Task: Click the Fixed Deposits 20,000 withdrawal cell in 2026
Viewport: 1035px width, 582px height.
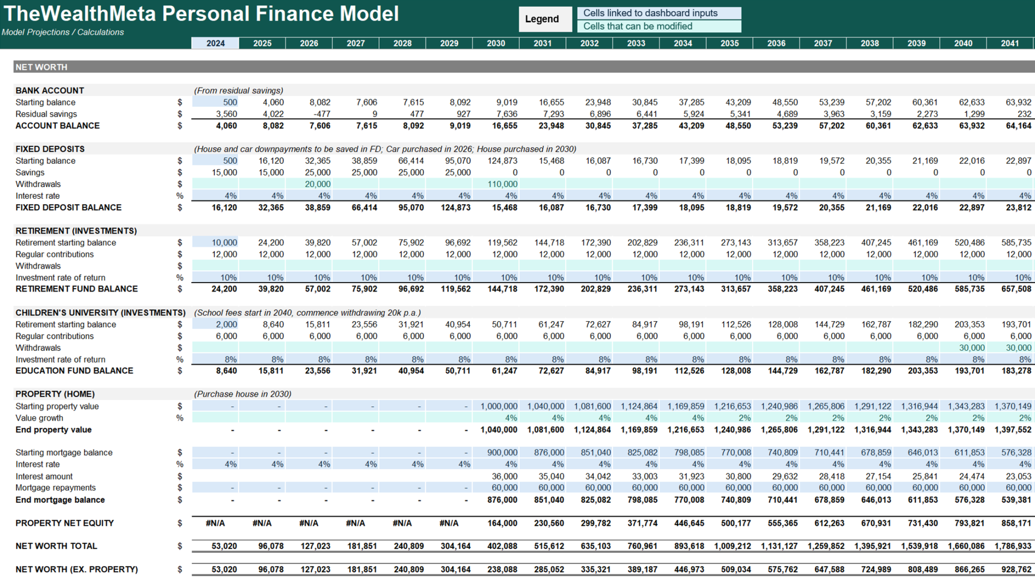Action: coord(318,184)
